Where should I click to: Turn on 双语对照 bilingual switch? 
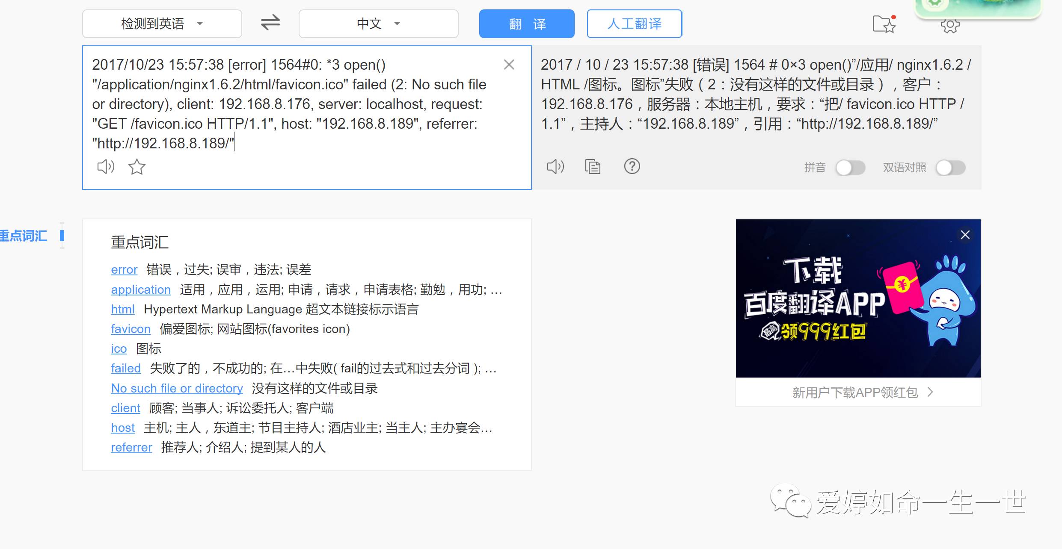[950, 168]
